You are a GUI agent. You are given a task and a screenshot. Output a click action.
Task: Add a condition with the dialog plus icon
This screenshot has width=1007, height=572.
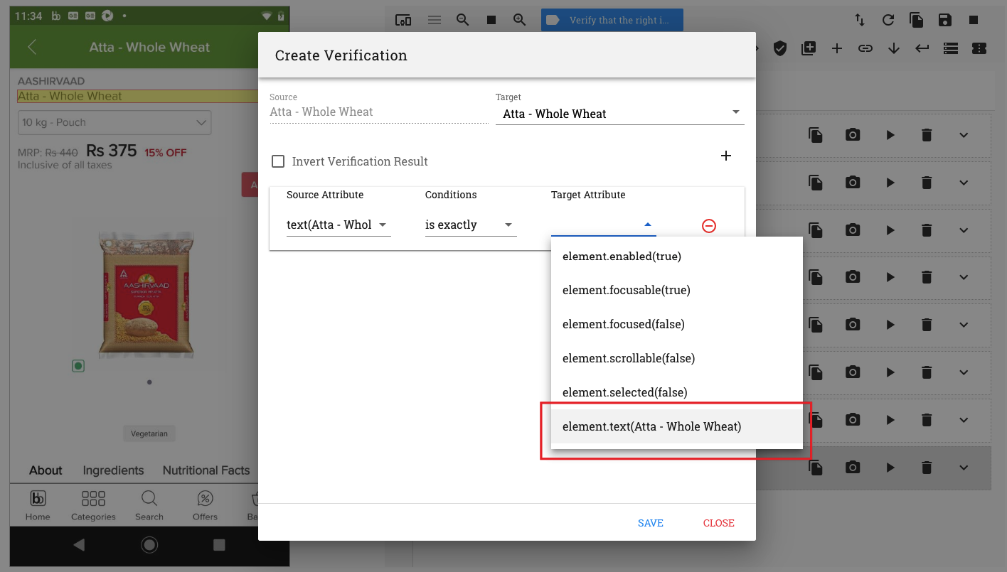pos(726,156)
